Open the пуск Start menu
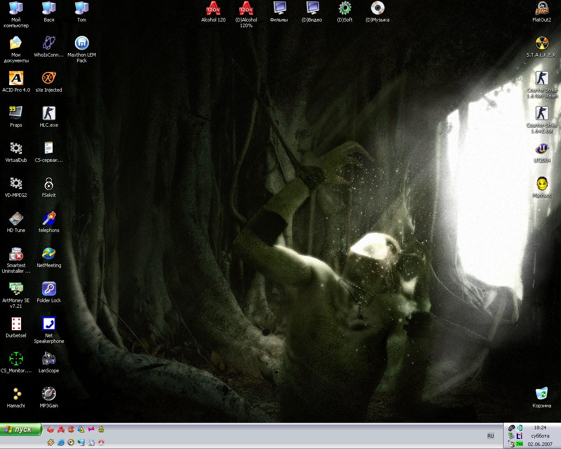Image resolution: width=561 pixels, height=449 pixels. [21, 429]
